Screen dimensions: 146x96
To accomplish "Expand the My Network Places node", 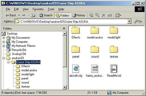I will [4, 46].
